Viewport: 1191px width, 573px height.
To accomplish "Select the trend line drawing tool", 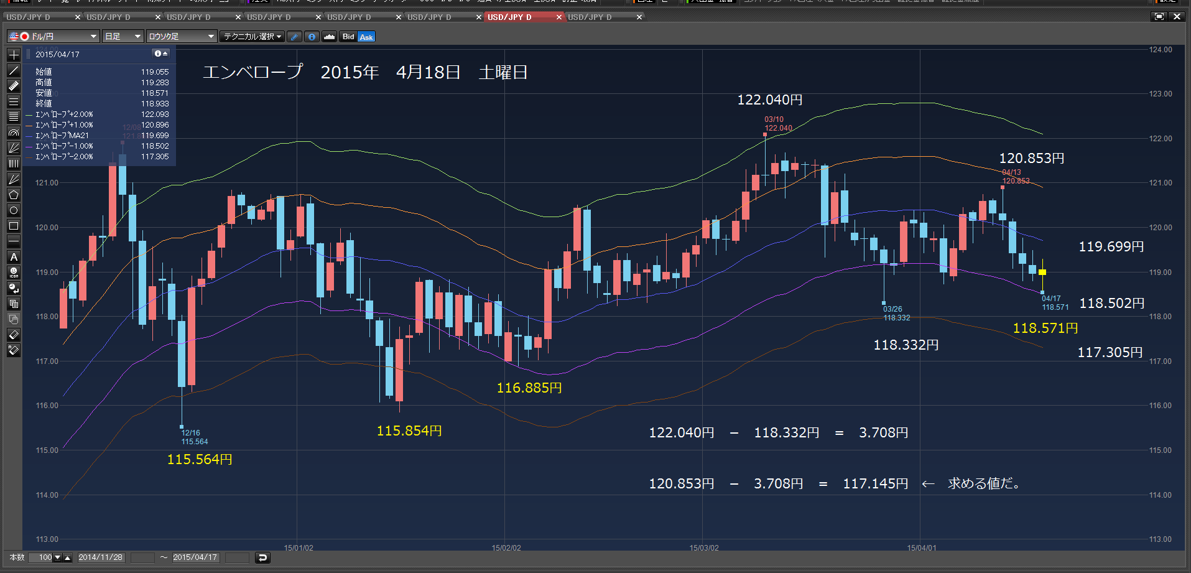I will click(x=14, y=70).
